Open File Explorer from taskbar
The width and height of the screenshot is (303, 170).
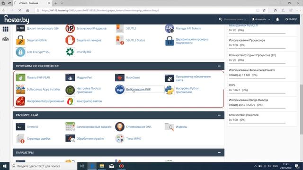pyautogui.click(x=102, y=166)
